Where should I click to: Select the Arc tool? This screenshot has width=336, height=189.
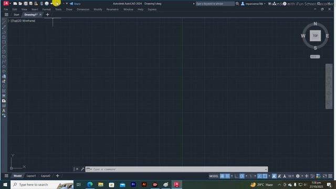pyautogui.click(x=4, y=47)
